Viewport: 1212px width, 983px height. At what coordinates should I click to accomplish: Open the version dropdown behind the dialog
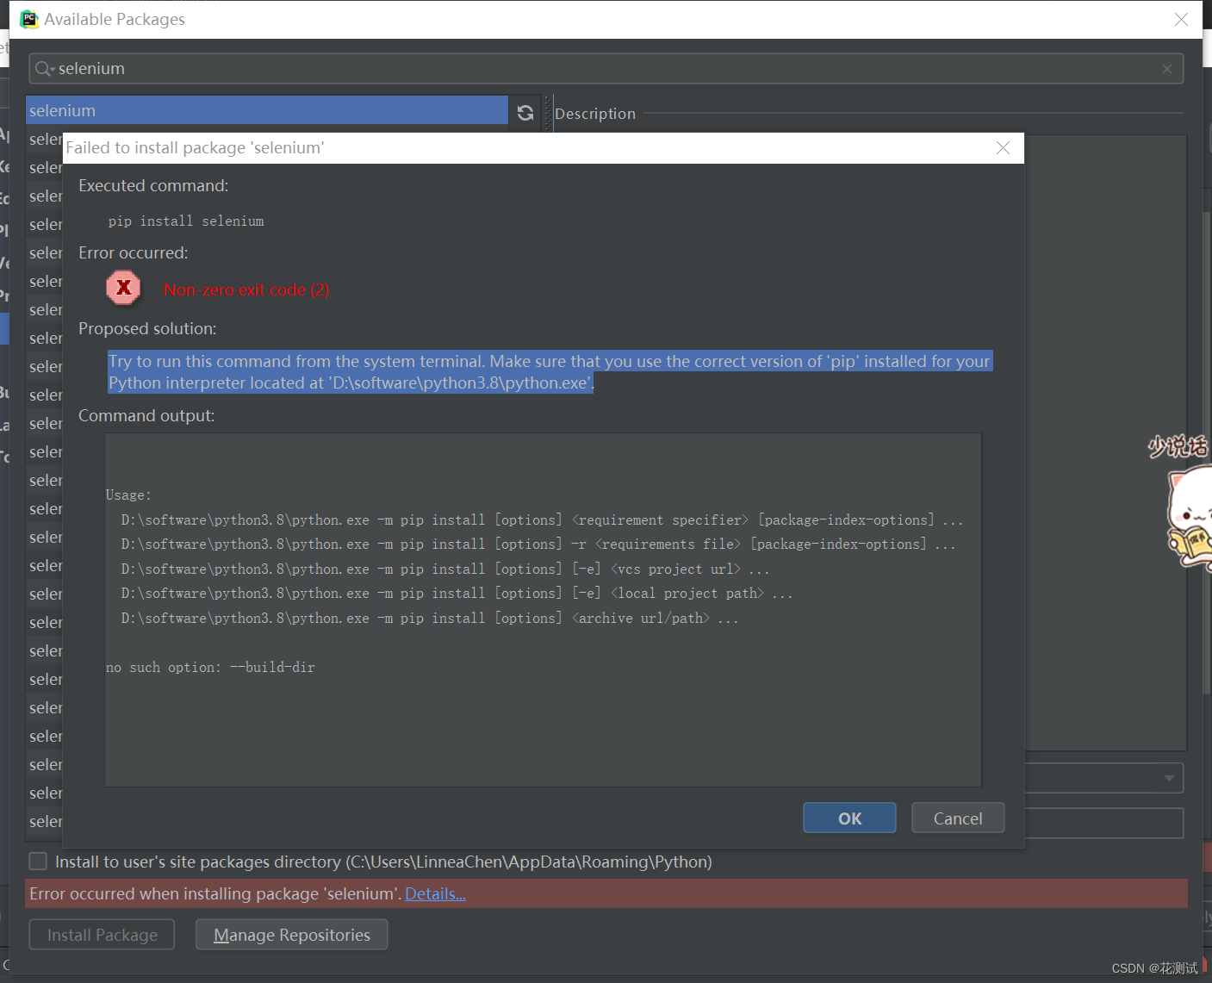tap(1168, 778)
